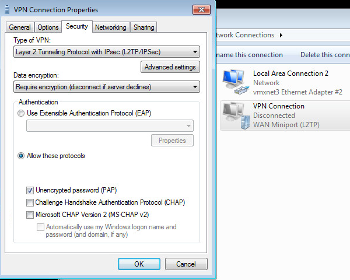Image resolution: width=350 pixels, height=280 pixels.
Task: Select Use Extensible Authentication Protocol radio
Action: tap(22, 113)
